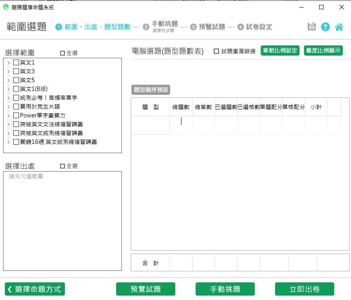
Task: Toggle 全選 checkbox for 選擇出處
Action: tap(62, 166)
